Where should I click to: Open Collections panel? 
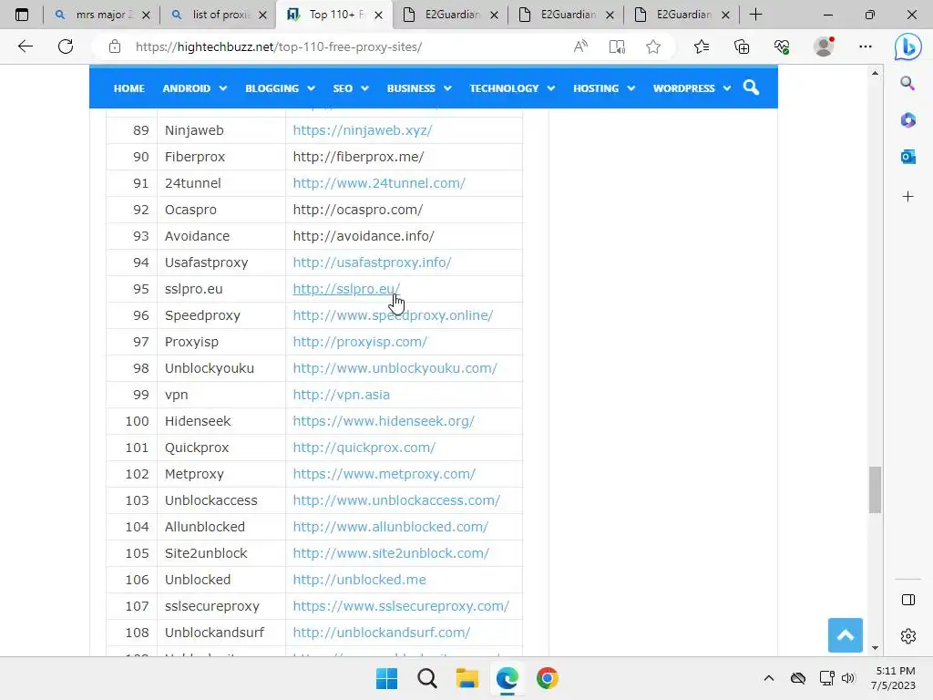pos(742,46)
